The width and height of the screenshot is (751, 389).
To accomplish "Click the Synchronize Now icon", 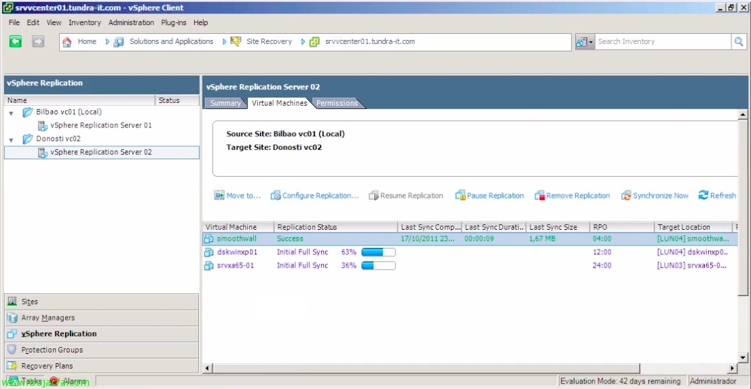I will click(626, 195).
